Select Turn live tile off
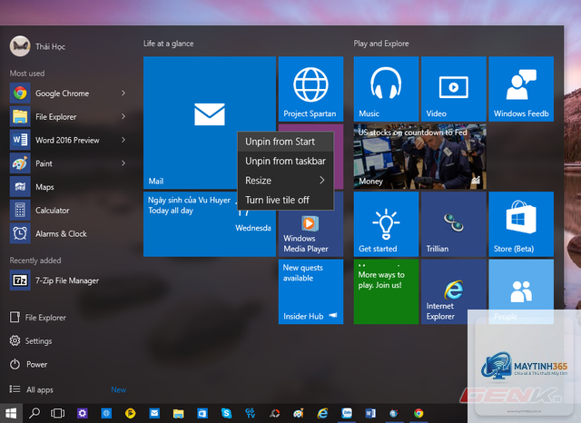The height and width of the screenshot is (423, 581). [x=285, y=200]
